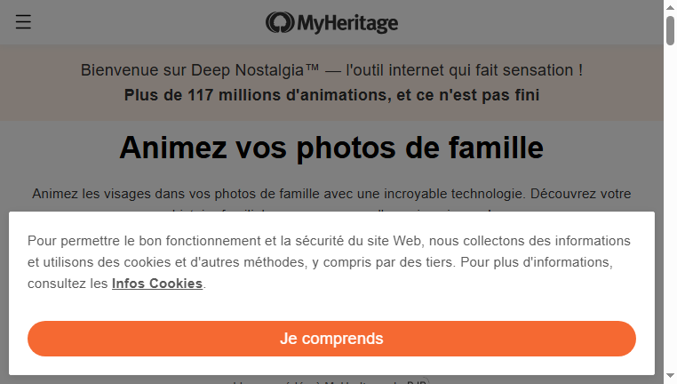Click the word famille in the main heading
This screenshot has height=384, width=677.
(496, 148)
